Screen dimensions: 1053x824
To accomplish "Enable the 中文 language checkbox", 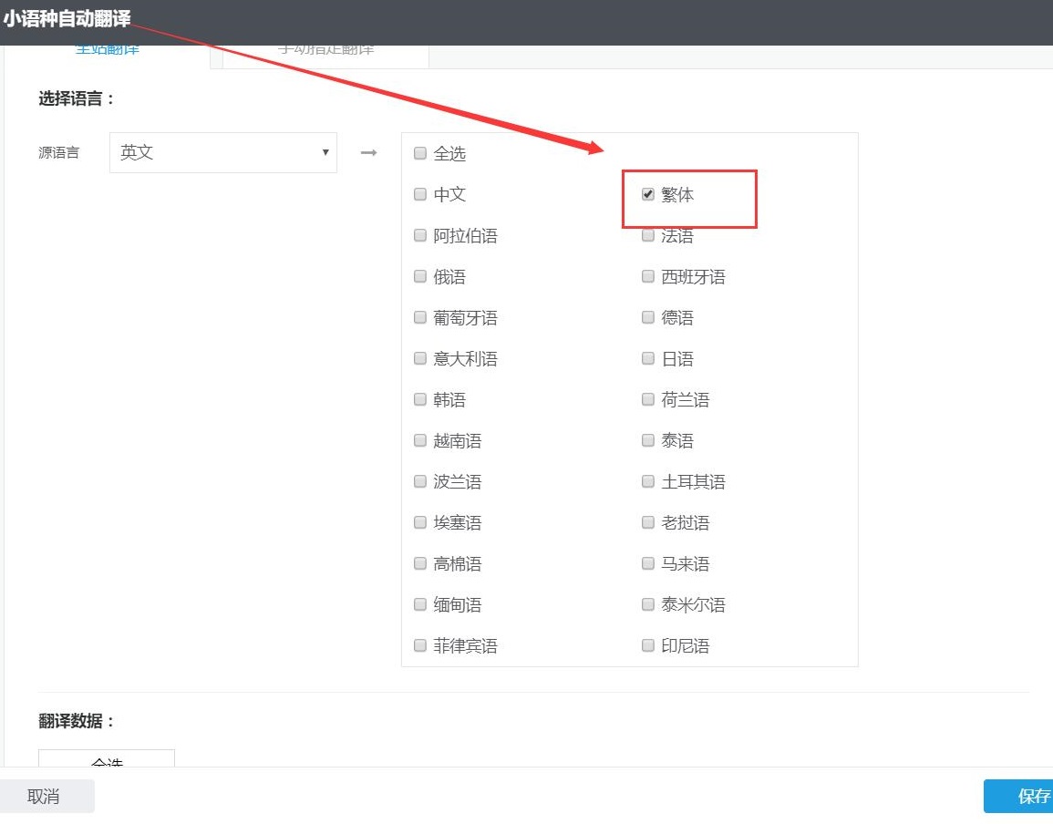I will [x=419, y=193].
